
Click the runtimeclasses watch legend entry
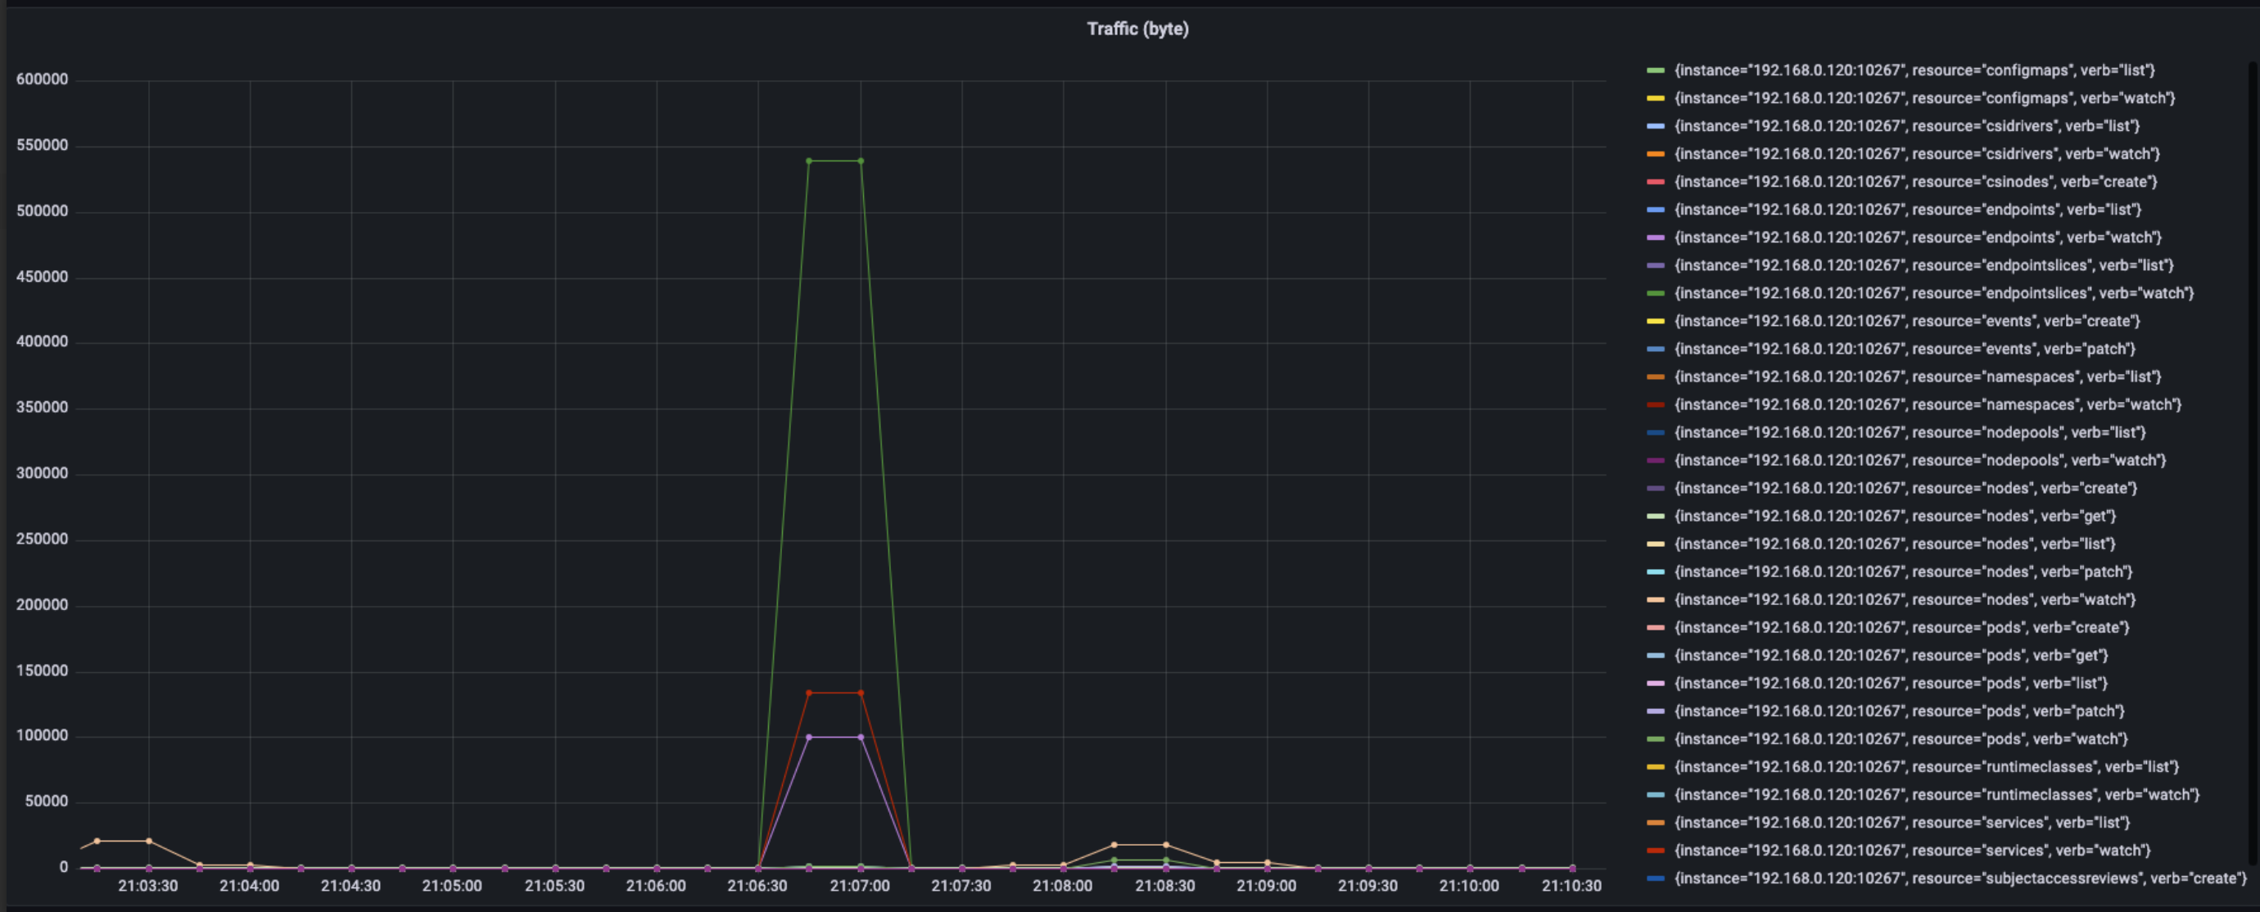(x=1937, y=796)
